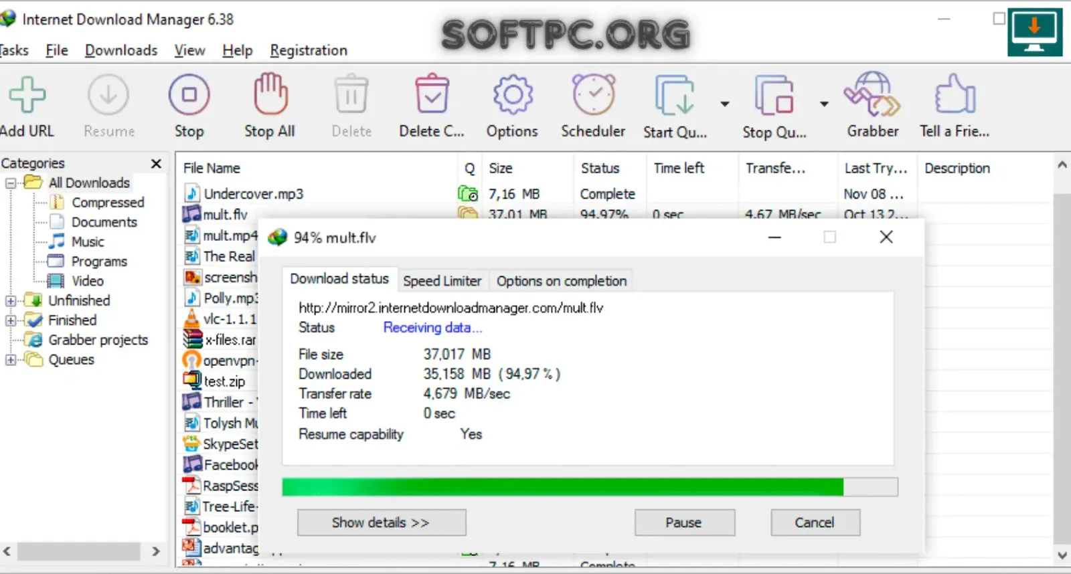
Task: Click the test.zip file icon
Action: (192, 381)
